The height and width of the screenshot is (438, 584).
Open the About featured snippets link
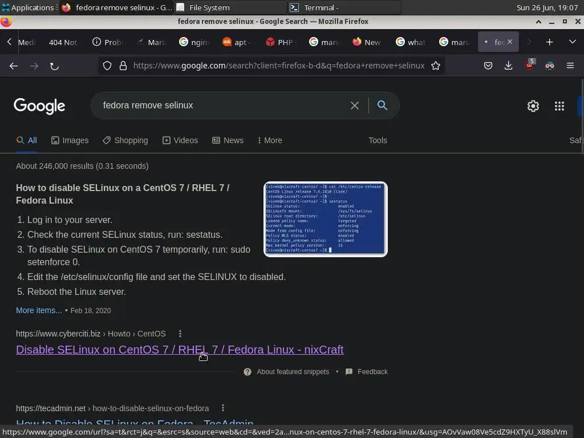pyautogui.click(x=293, y=372)
